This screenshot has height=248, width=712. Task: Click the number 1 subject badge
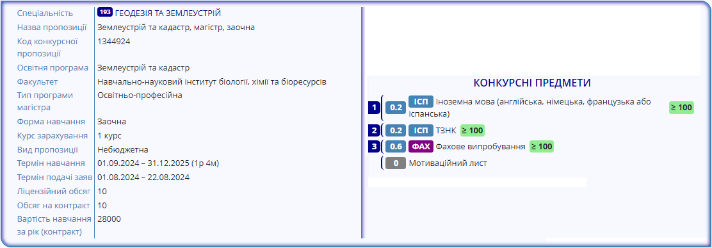pyautogui.click(x=374, y=108)
